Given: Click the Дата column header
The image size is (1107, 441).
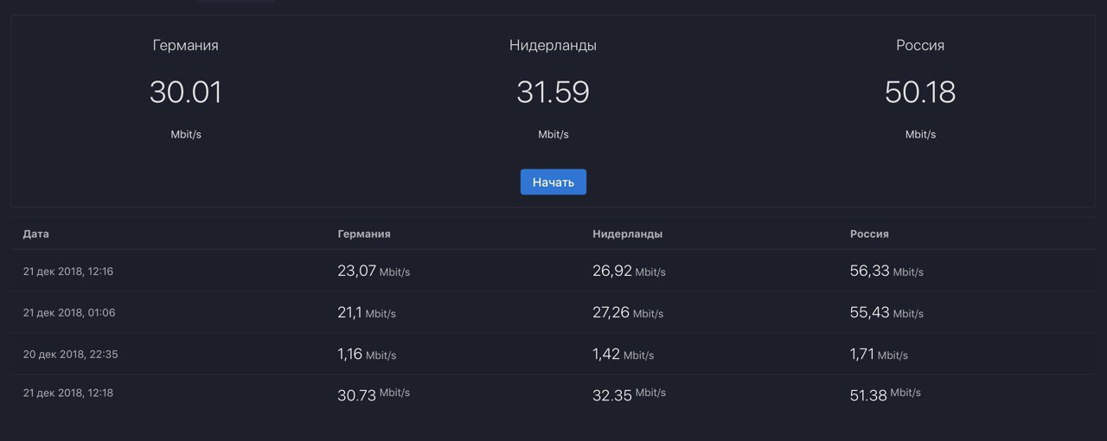Looking at the screenshot, I should coord(35,234).
